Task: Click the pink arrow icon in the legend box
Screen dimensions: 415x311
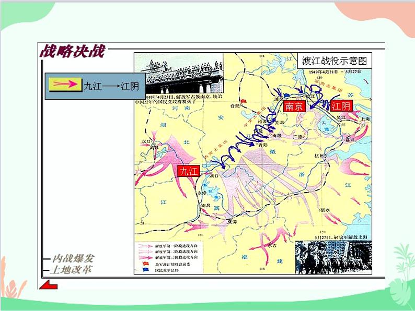Action: (x=65, y=85)
